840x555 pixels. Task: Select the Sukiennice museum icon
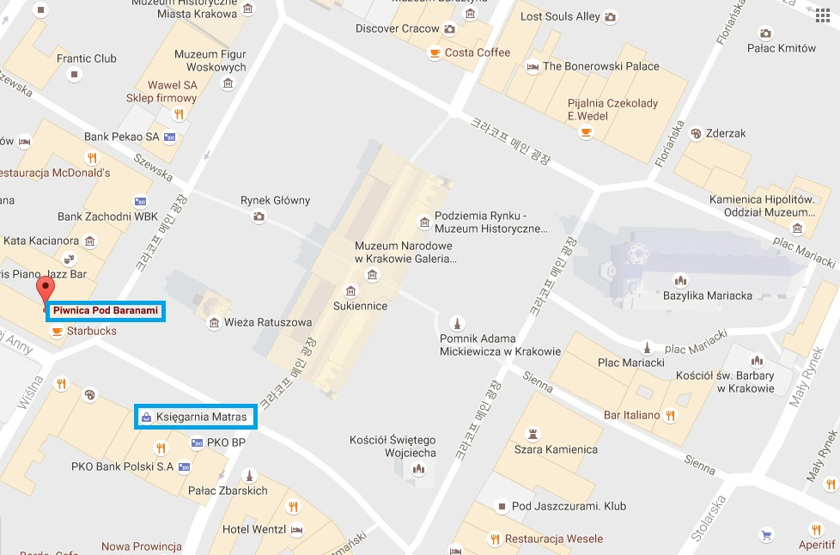coord(351,291)
